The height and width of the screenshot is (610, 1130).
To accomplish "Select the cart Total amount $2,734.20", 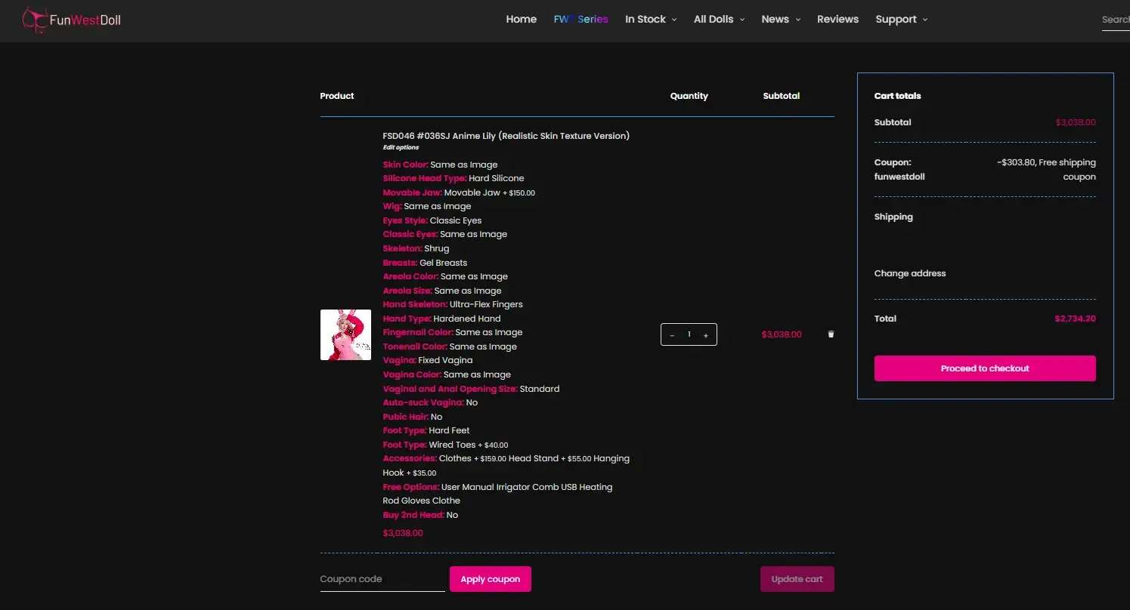I will pos(1075,319).
